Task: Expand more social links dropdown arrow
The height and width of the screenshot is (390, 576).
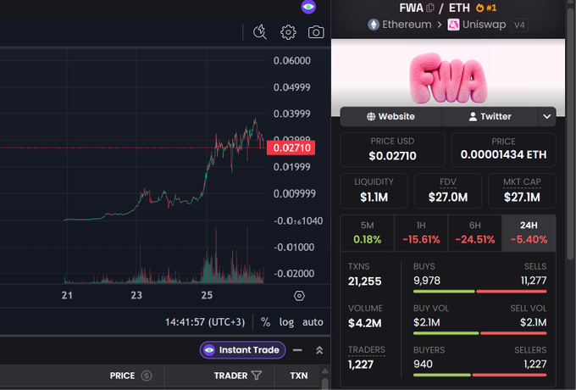Action: coord(547,116)
